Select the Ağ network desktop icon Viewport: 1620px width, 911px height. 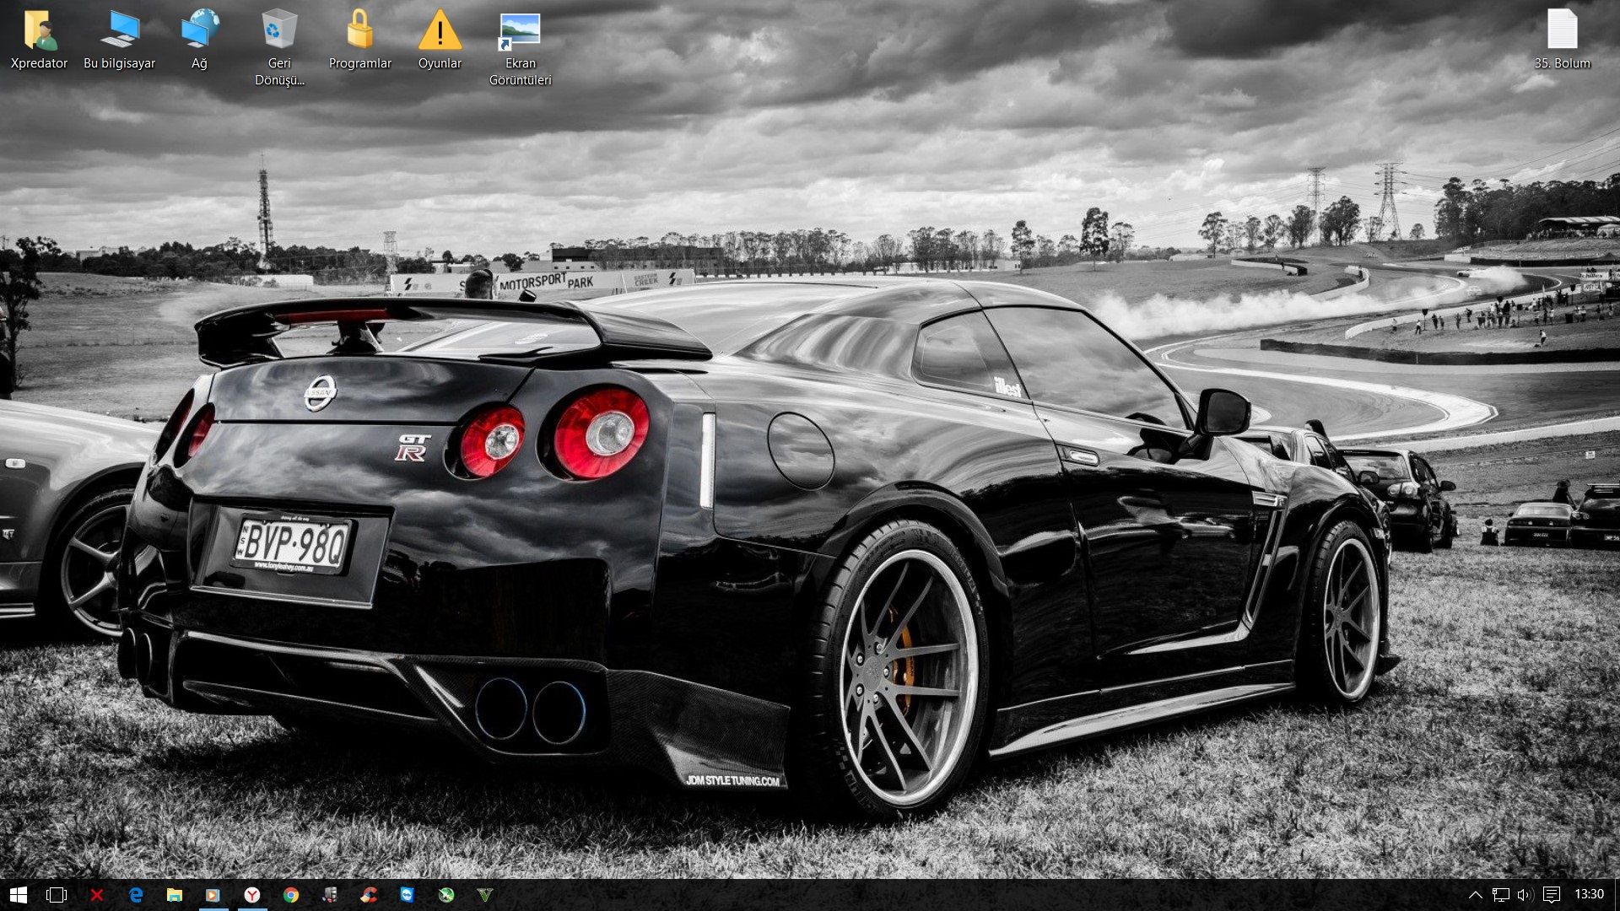click(199, 31)
